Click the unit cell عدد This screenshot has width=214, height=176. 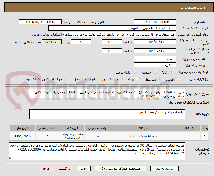coord(97,136)
